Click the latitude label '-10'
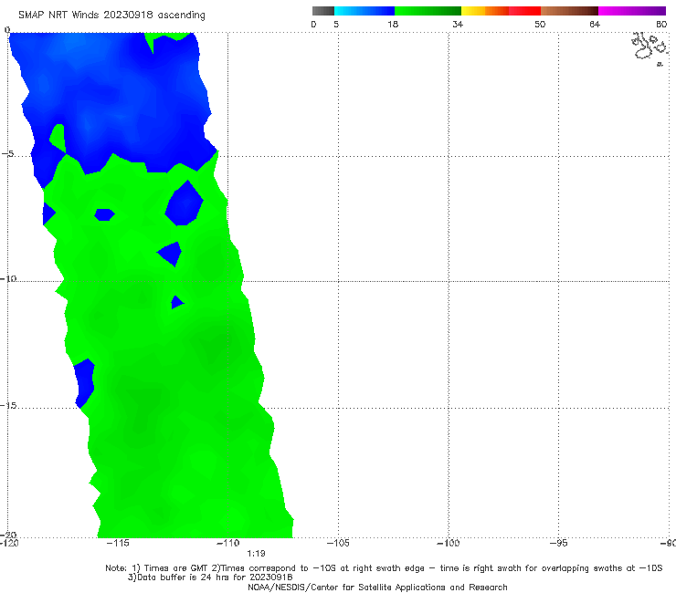Screen dimensions: 676x593 click(x=7, y=278)
